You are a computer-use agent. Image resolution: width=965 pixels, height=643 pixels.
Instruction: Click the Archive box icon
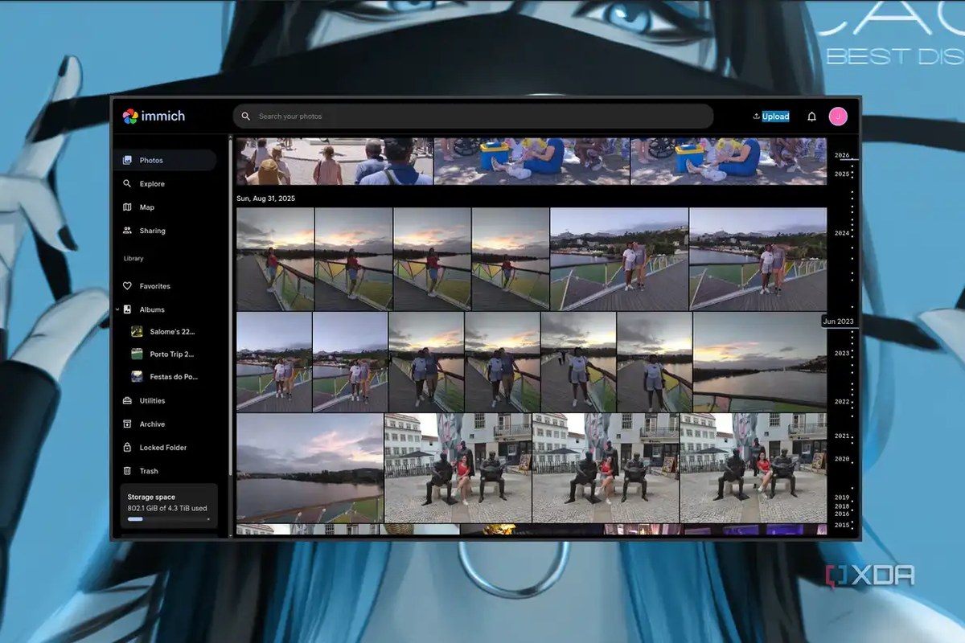coord(127,424)
